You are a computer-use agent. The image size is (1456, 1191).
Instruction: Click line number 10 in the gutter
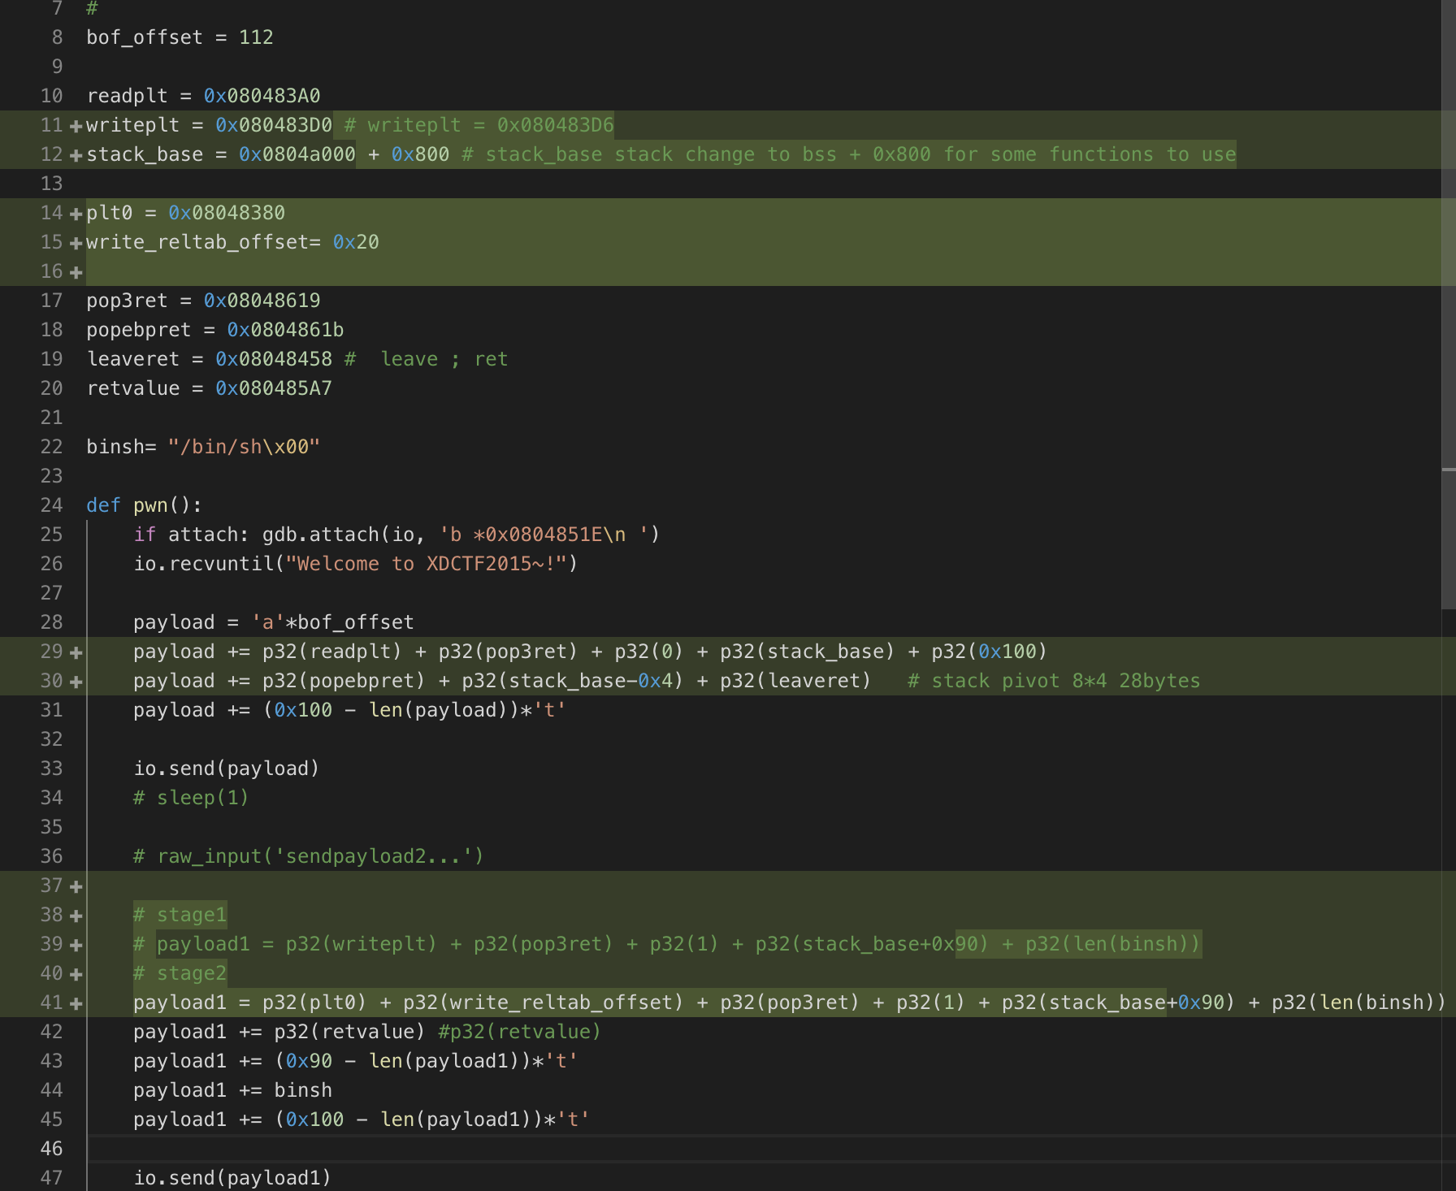[51, 96]
